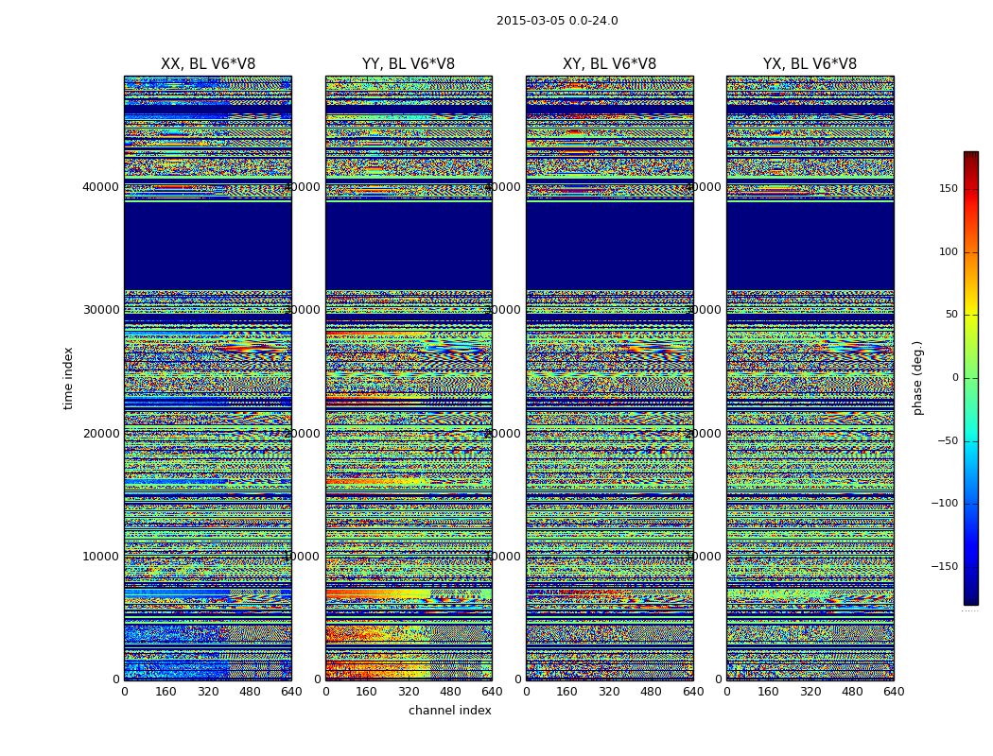Click the XX panel y-tick label 40000

click(x=100, y=186)
